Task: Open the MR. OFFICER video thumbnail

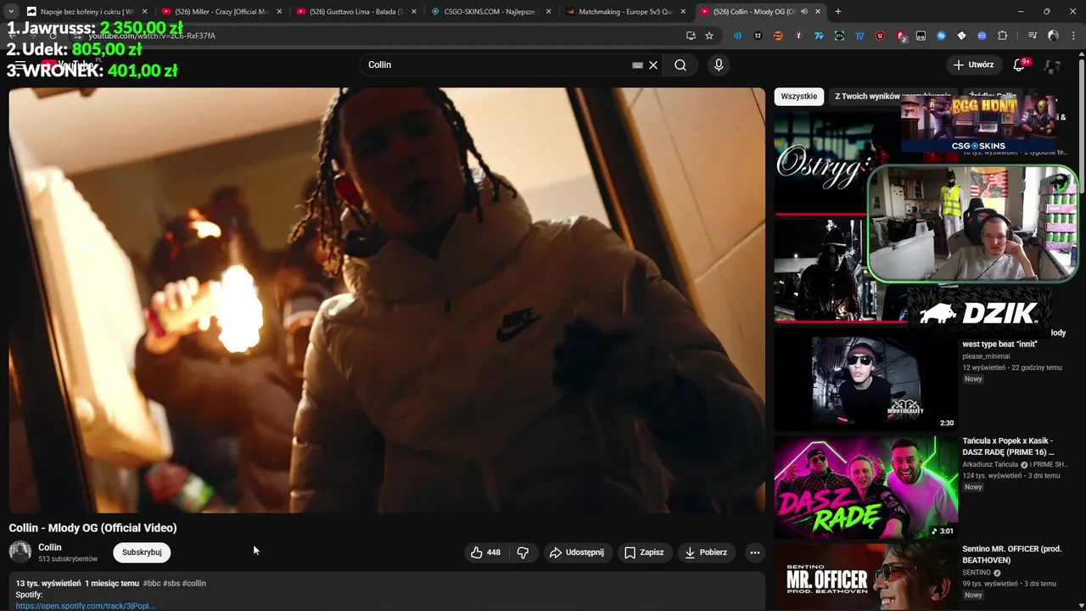Action: coord(866,577)
